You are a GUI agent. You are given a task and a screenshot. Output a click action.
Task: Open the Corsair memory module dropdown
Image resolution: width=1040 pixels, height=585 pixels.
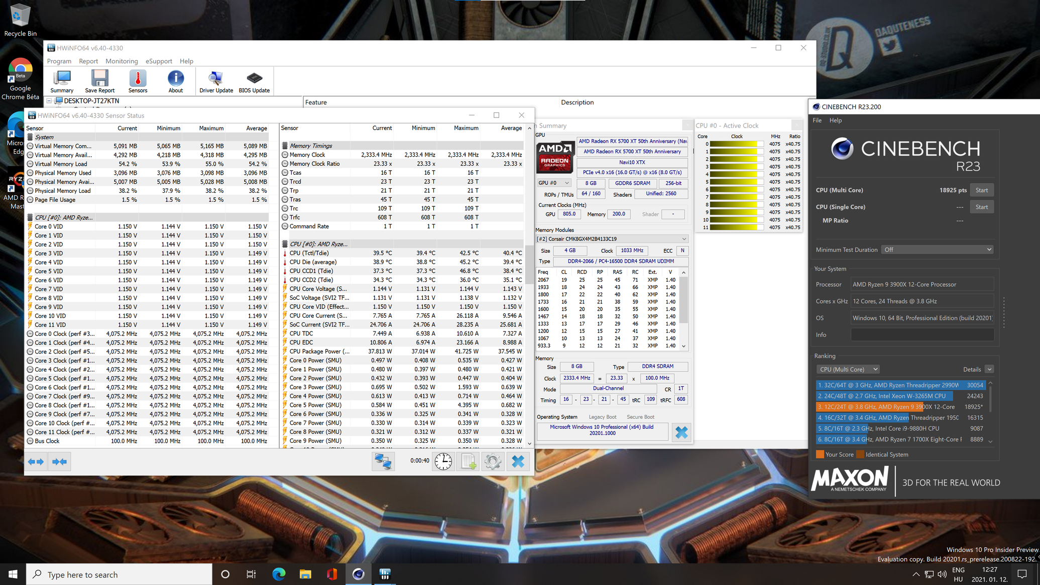pos(612,239)
